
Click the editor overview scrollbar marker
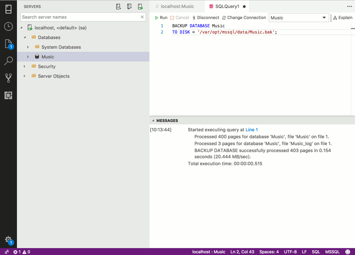(x=353, y=28)
